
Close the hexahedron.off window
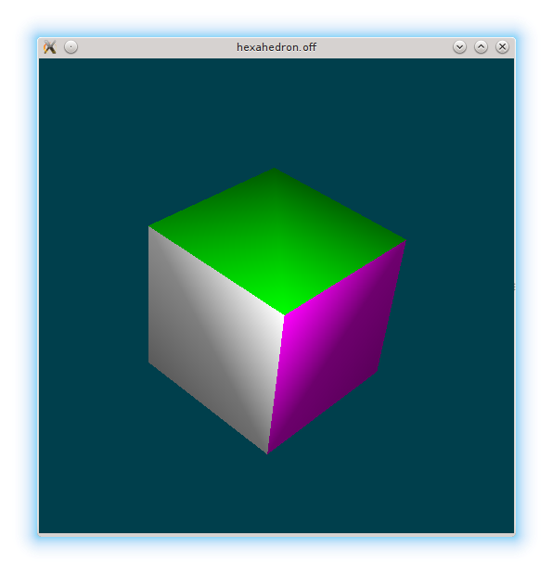point(502,47)
